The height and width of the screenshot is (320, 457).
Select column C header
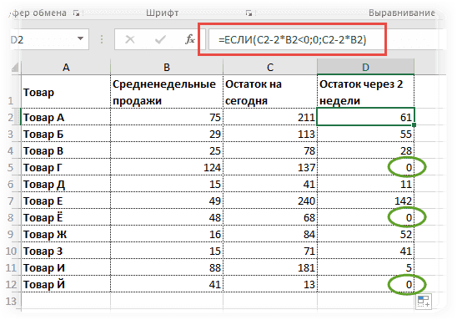pos(270,68)
